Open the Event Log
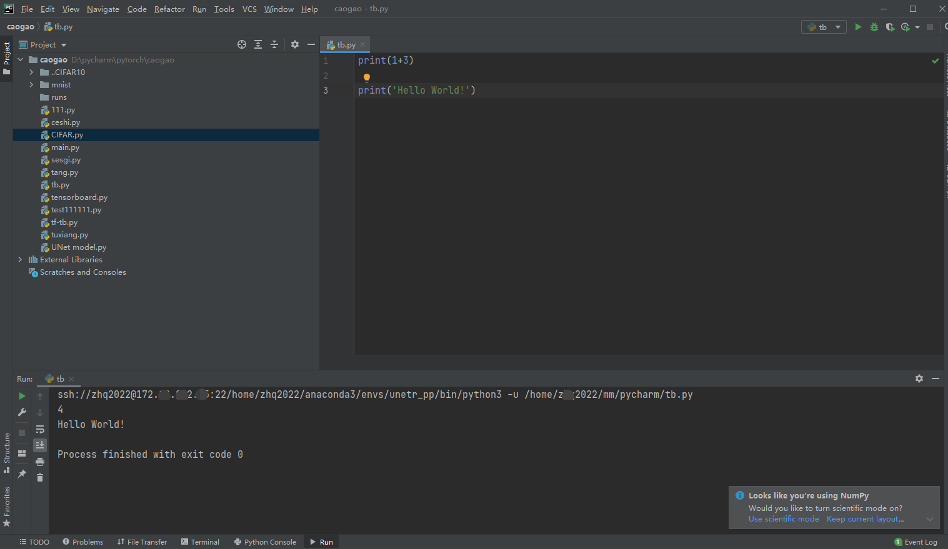Image resolution: width=948 pixels, height=549 pixels. pos(916,542)
